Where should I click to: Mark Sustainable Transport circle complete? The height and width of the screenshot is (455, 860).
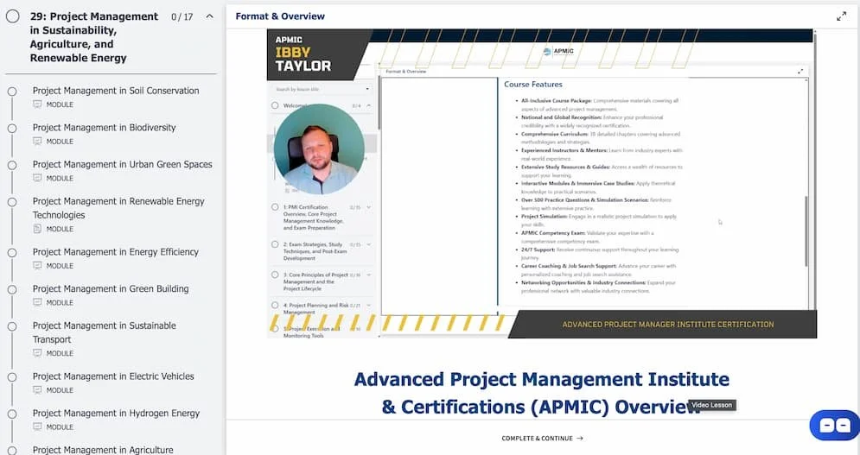pos(12,326)
